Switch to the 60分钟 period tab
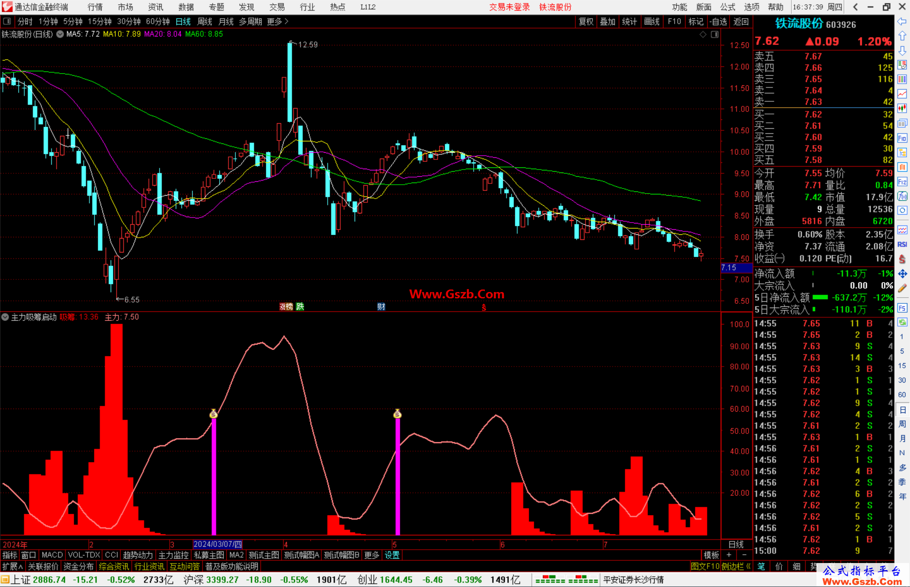This screenshot has width=910, height=587. click(x=158, y=21)
